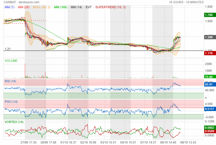Select the MM (14) legend label
Screen dimensions: 216x145
coord(76,7)
